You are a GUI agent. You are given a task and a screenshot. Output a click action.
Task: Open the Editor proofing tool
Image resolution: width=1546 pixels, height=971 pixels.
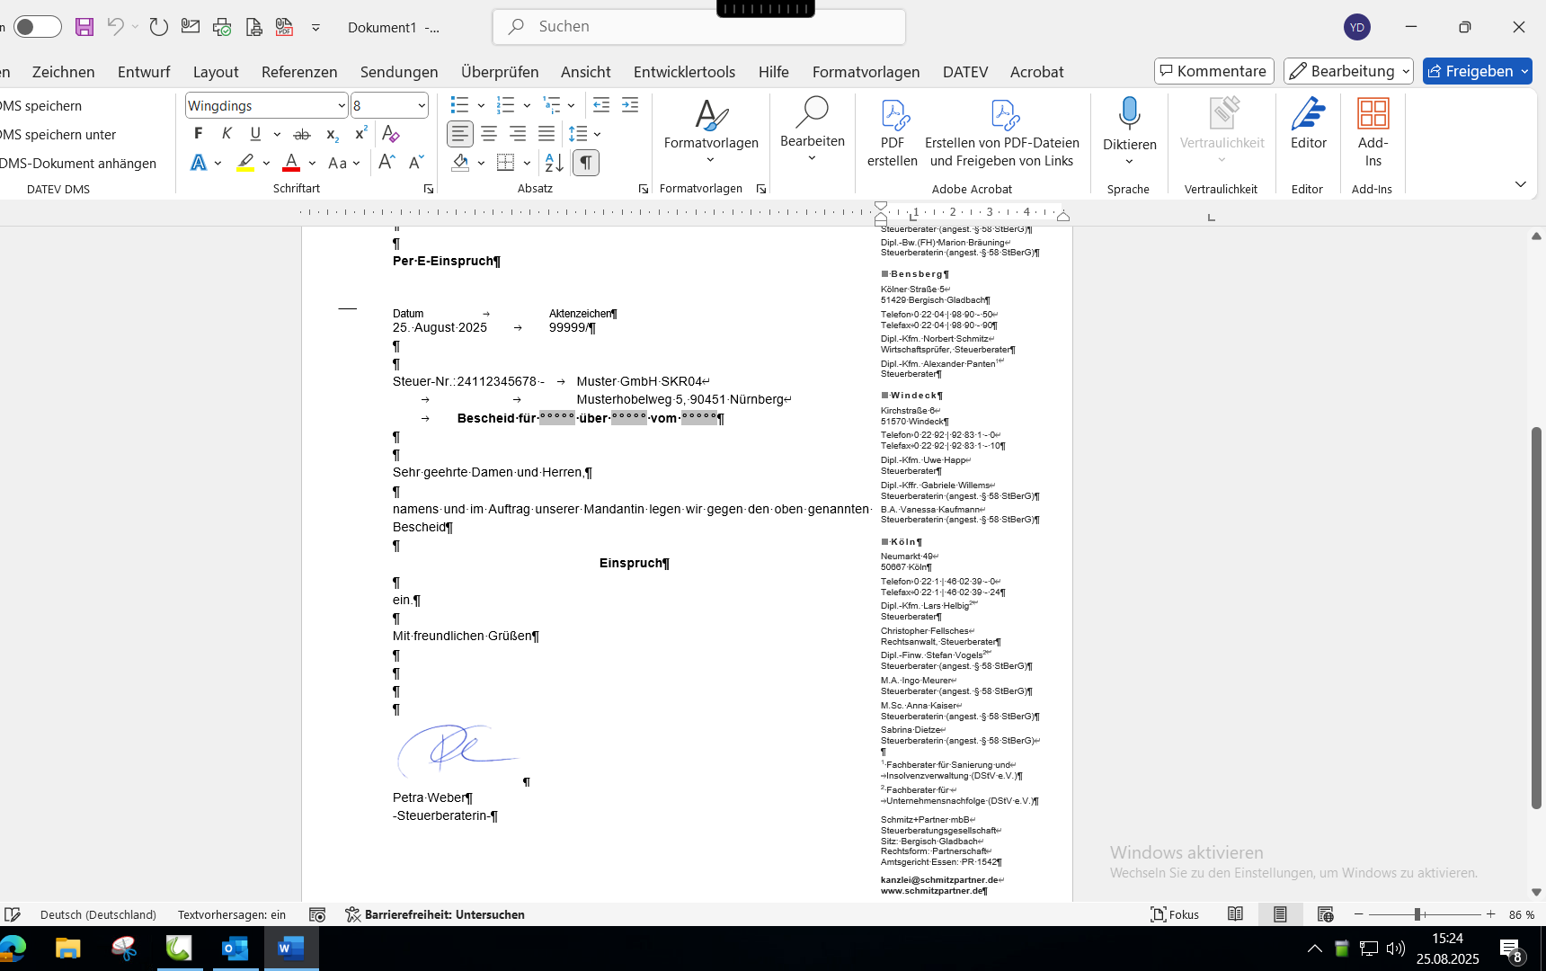pos(1308,126)
